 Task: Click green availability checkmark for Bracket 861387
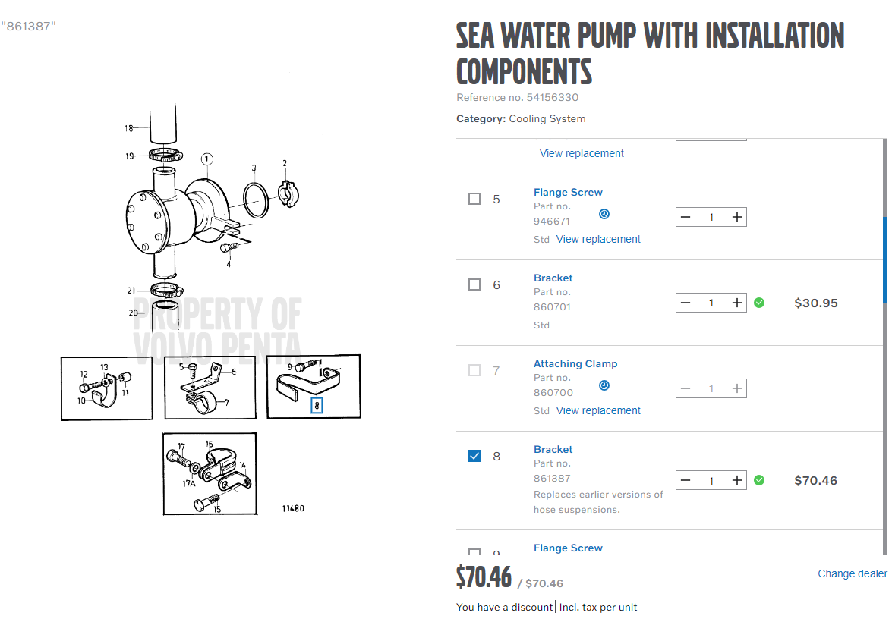(x=759, y=479)
